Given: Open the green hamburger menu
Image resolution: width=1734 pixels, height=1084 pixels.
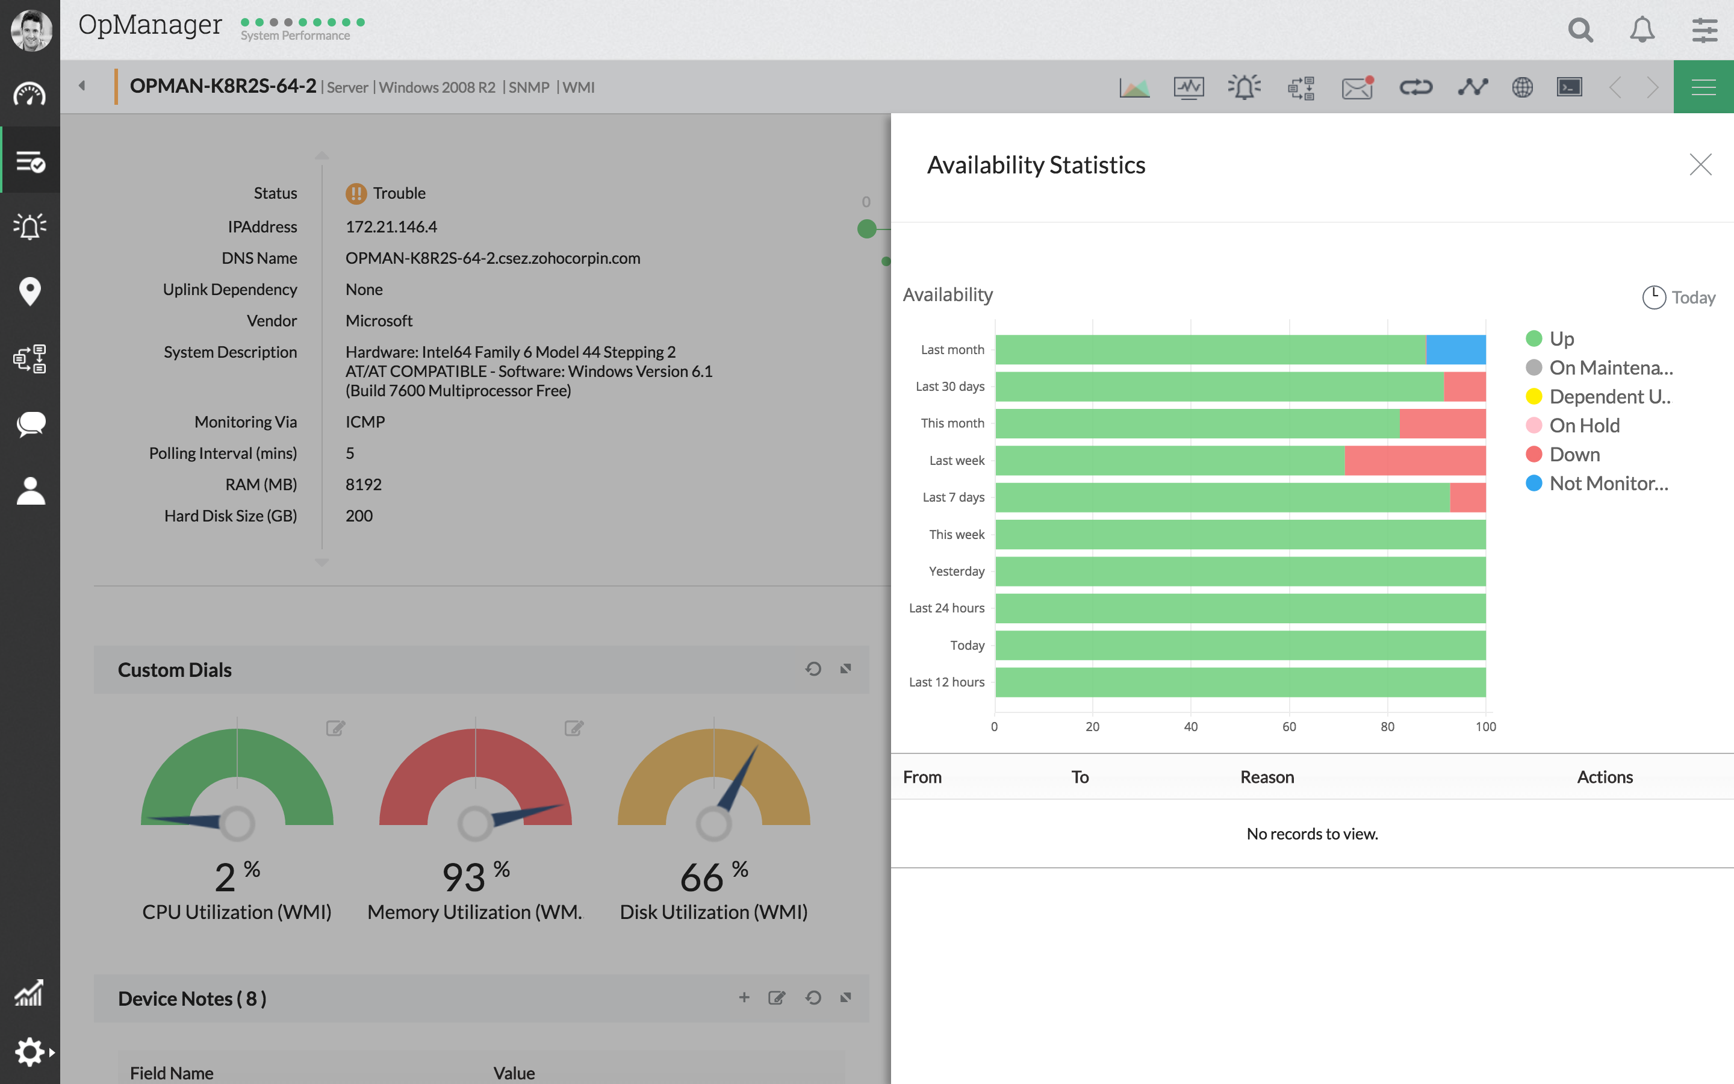Looking at the screenshot, I should tap(1703, 87).
